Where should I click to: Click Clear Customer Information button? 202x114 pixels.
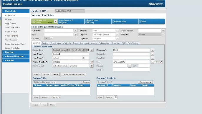[73, 75]
